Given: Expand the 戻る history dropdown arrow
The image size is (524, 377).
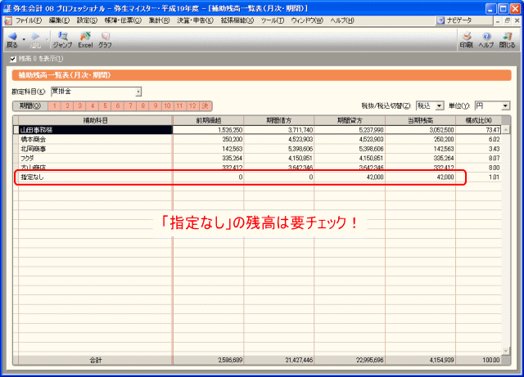Looking at the screenshot, I should pos(24,40).
